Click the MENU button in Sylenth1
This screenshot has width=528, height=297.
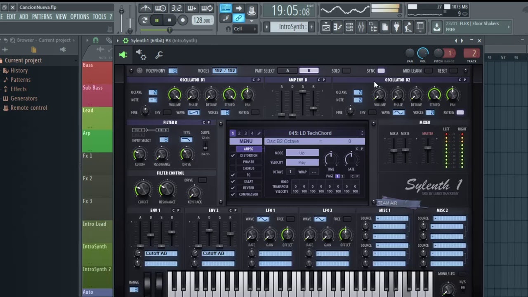(245, 141)
